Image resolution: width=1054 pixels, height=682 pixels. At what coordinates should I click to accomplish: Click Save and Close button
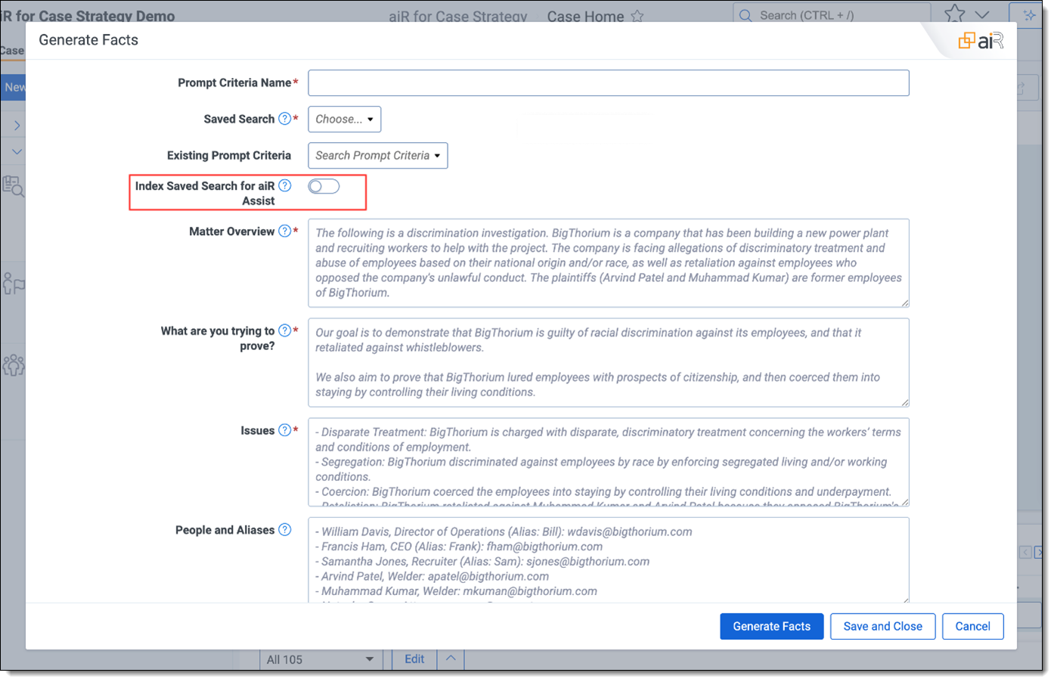click(x=882, y=626)
